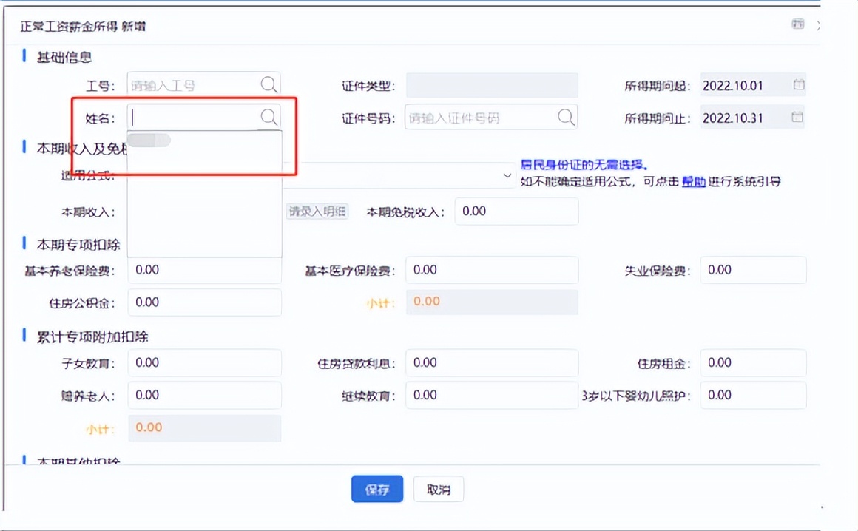Open the calendar icon for 所得期间起

coord(799,84)
